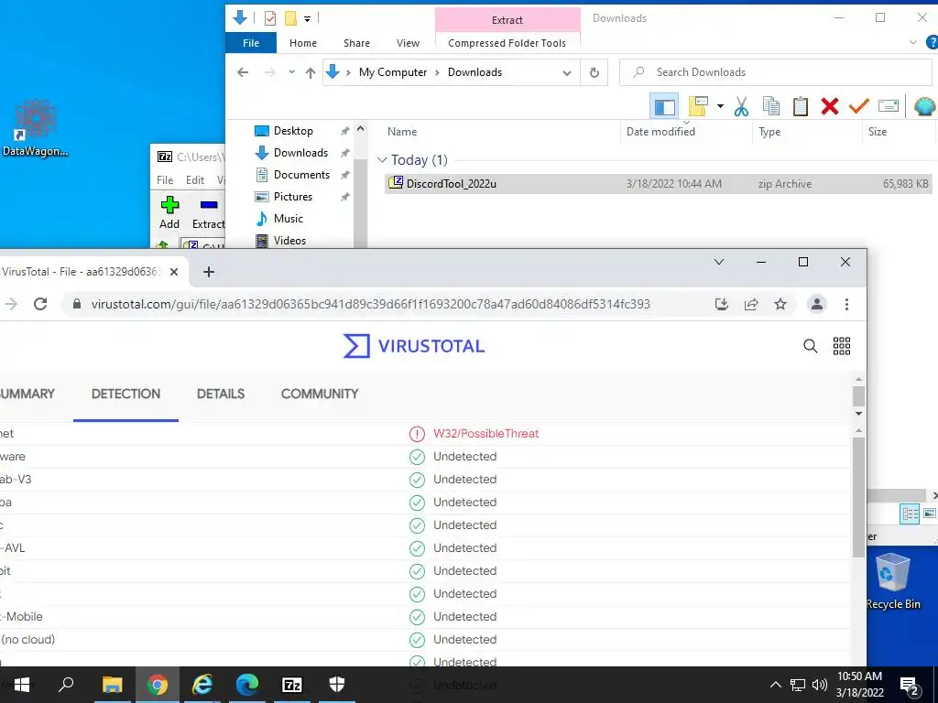Open the Recycle Bin on desktop
This screenshot has height=703, width=938.
point(893,581)
